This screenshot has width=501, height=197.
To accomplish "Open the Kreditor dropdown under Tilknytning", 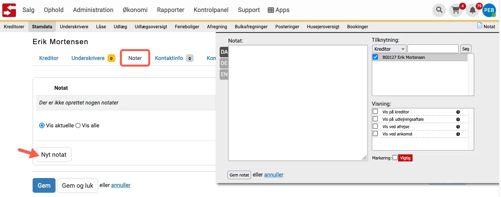I will click(389, 49).
